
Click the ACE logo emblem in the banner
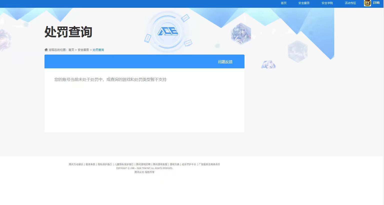click(x=168, y=31)
